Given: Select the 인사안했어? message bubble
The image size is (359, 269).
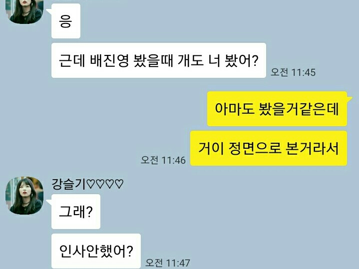Looking at the screenshot, I should click(96, 251).
